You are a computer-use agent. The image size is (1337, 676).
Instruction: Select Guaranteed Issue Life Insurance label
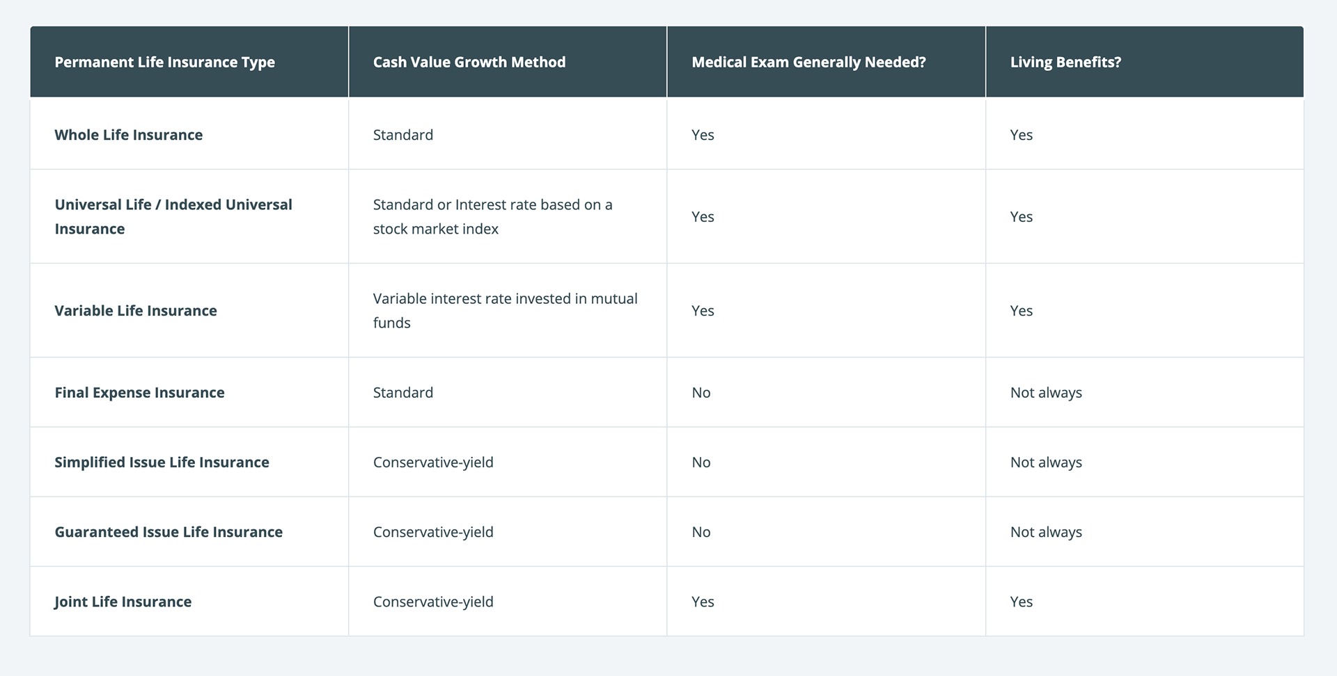(x=169, y=532)
